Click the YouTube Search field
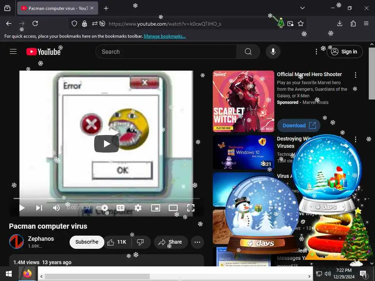 (166, 52)
